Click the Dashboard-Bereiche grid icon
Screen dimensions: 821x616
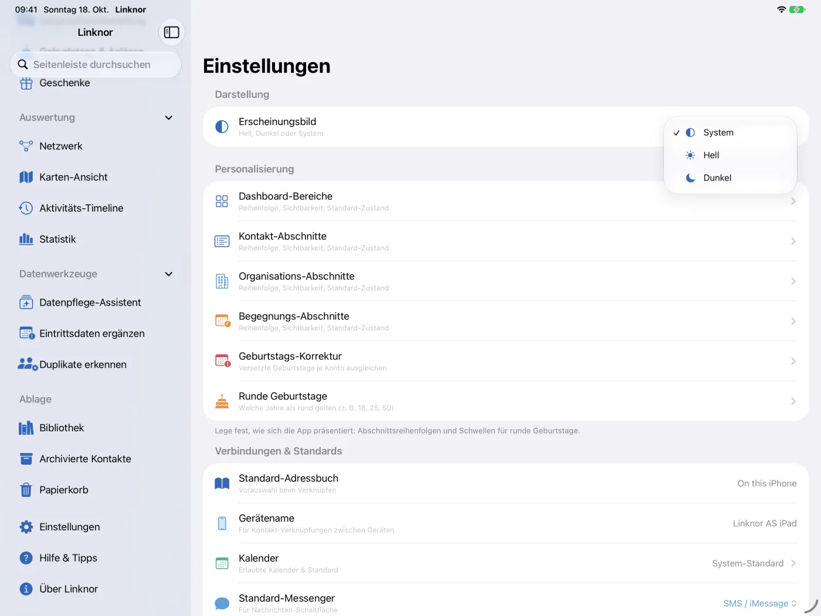coord(222,201)
